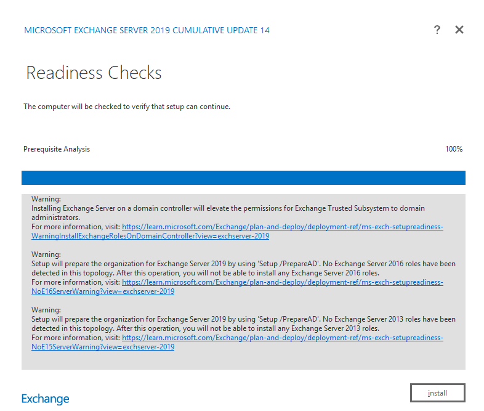Viewport: 484px width, 411px height.
Task: Click the install button
Action: [x=437, y=393]
